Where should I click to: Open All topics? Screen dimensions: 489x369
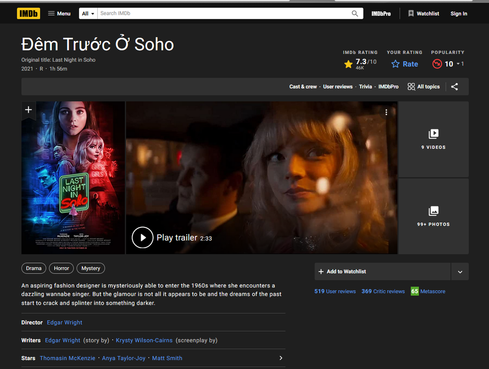pos(423,87)
